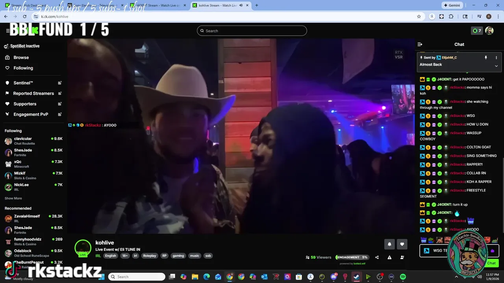Open Sentinel™ in the sidebar

[x=33, y=83]
